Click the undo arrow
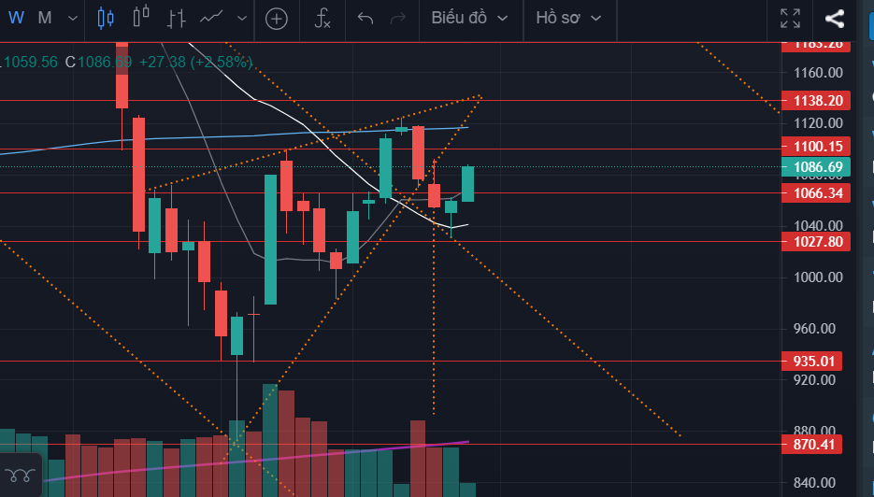This screenshot has width=874, height=497. click(x=365, y=18)
